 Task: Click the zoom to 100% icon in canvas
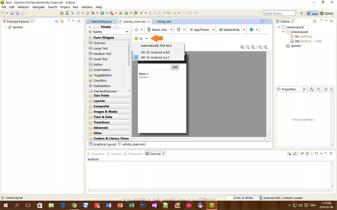[x=253, y=47]
